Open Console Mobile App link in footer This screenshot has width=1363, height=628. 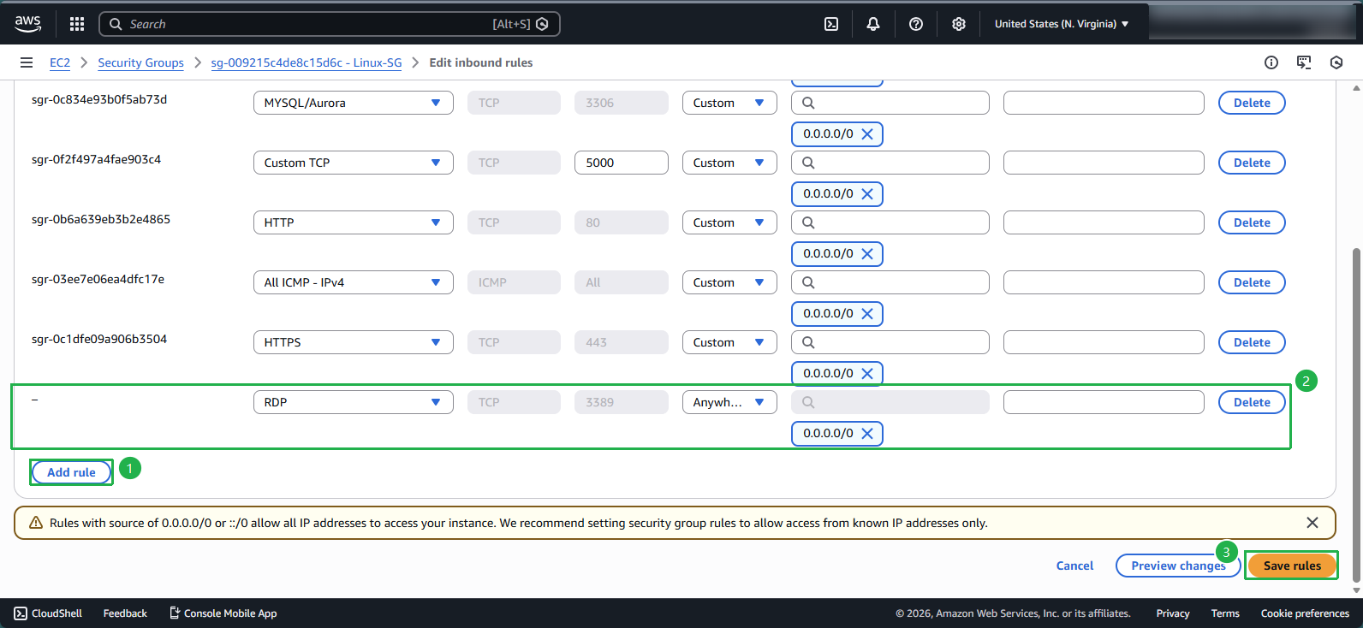(x=223, y=613)
